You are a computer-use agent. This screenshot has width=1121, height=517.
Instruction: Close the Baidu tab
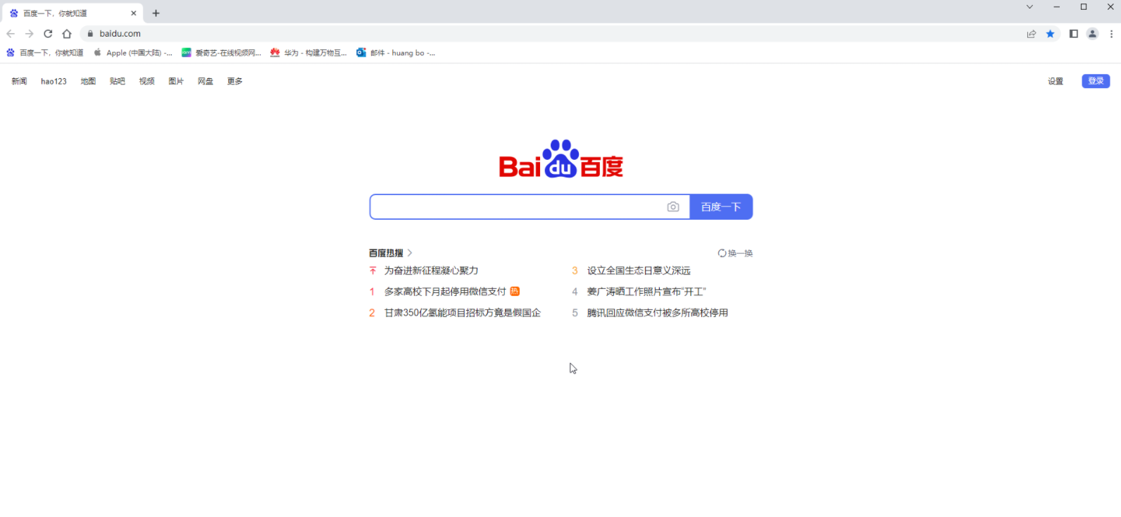pos(134,13)
